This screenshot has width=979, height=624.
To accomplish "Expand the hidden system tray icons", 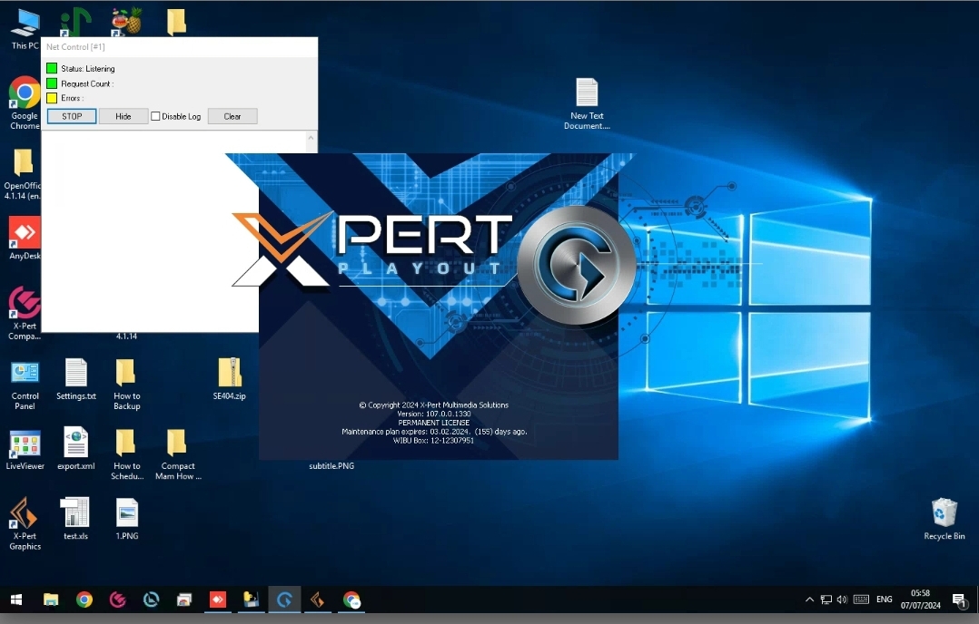I will pos(809,600).
